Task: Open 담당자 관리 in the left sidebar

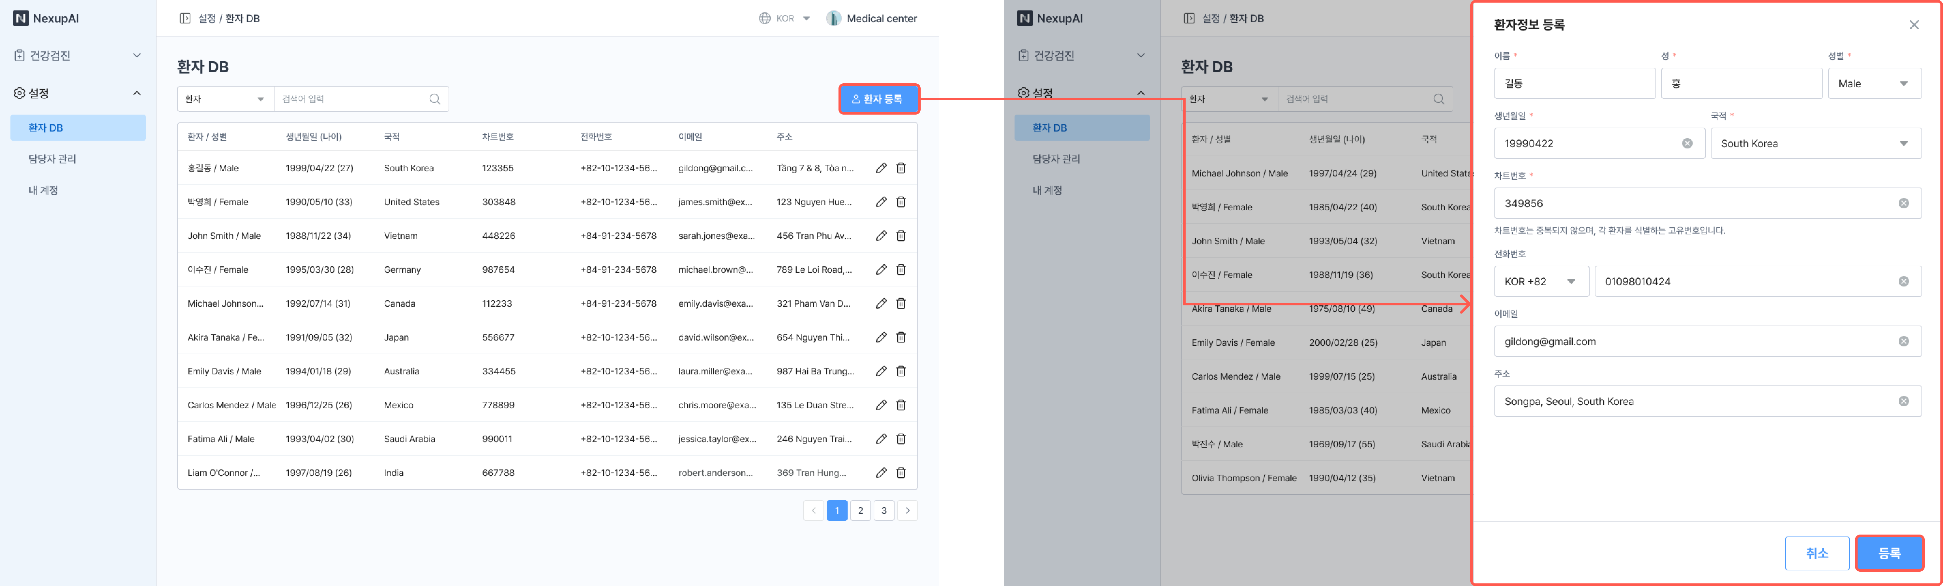Action: 52,159
